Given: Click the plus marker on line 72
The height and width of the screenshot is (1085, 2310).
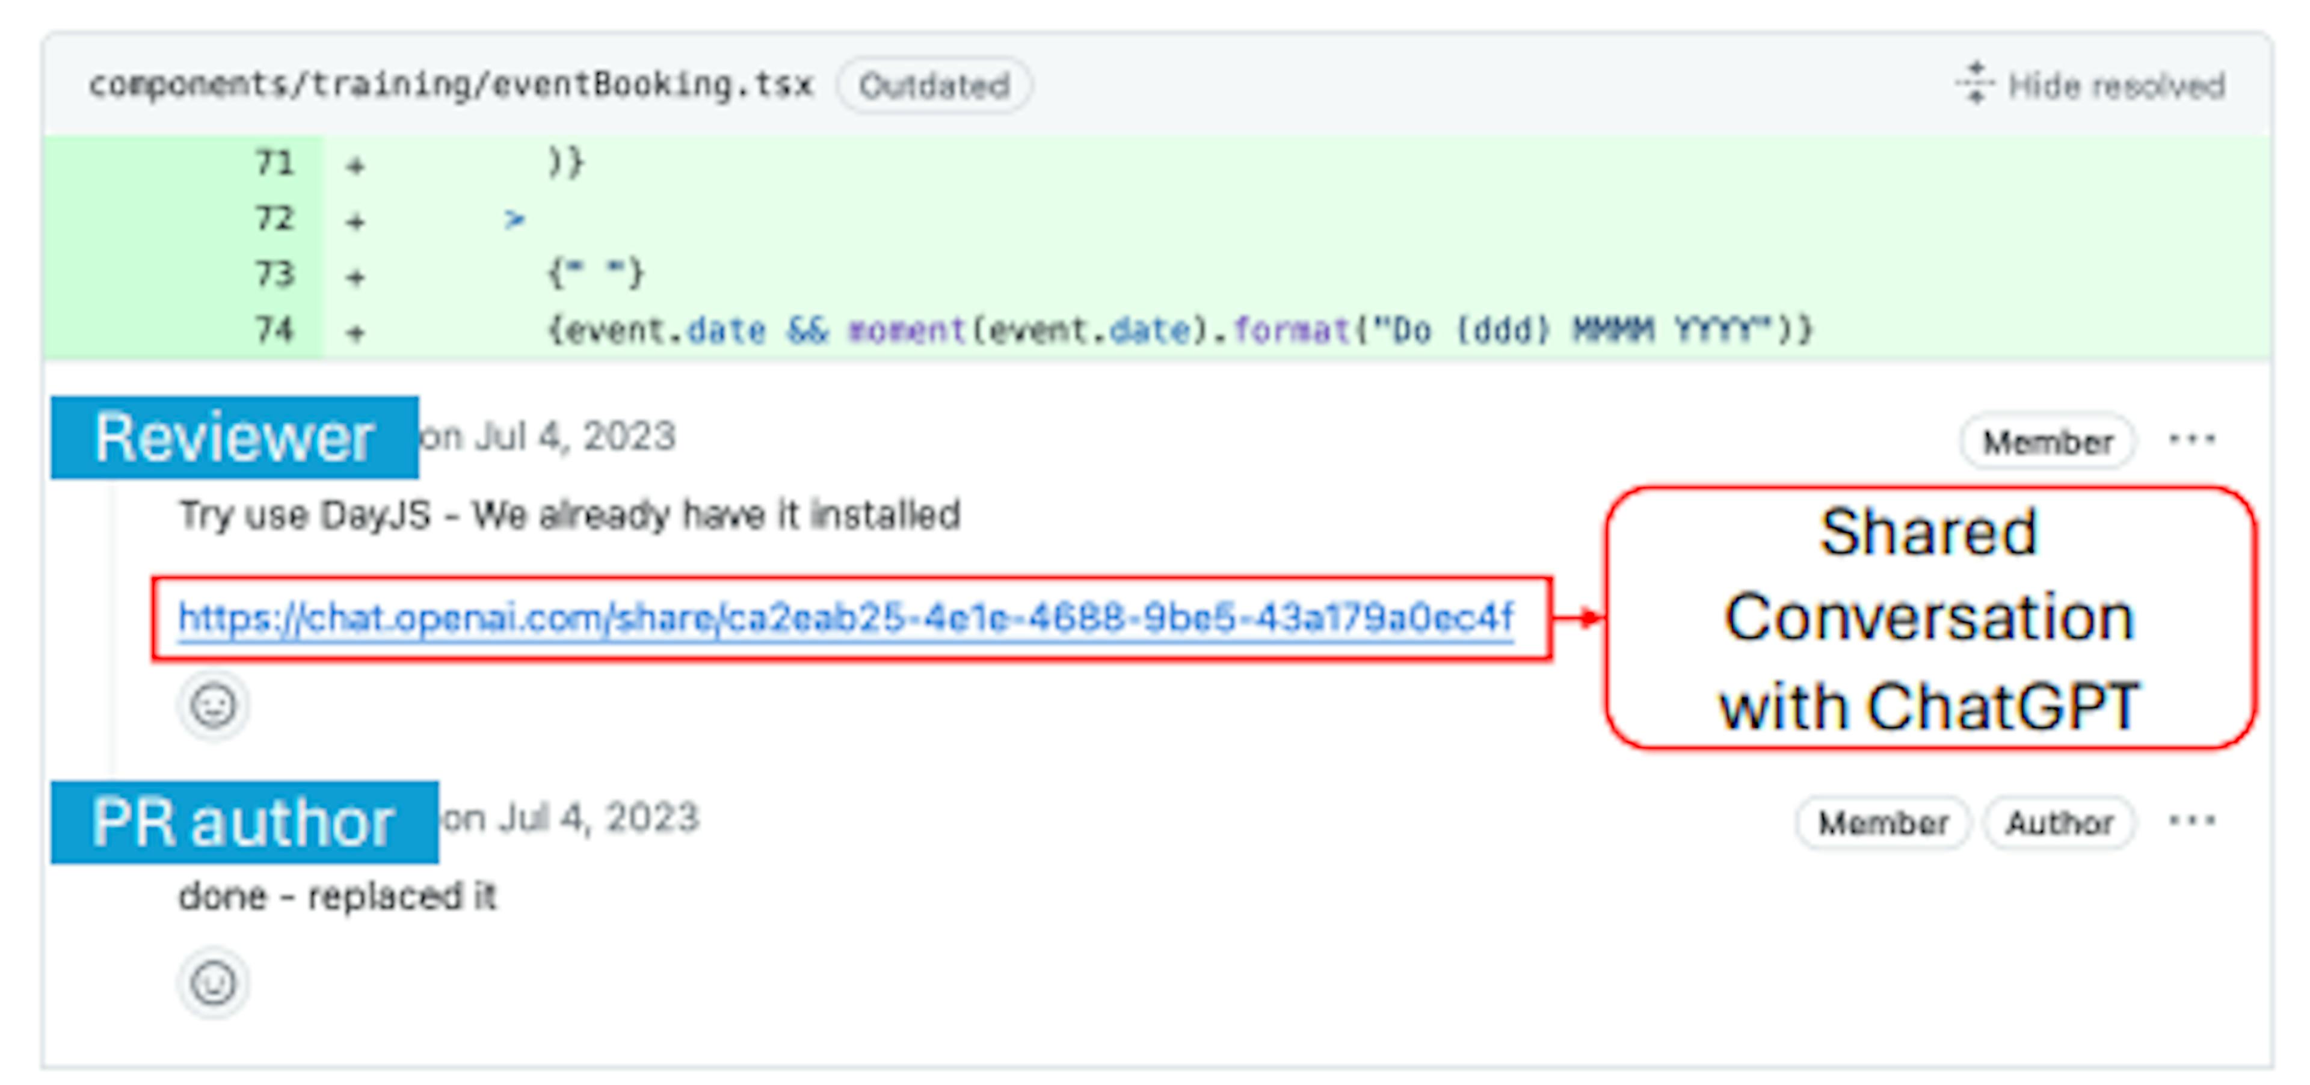Looking at the screenshot, I should (356, 221).
